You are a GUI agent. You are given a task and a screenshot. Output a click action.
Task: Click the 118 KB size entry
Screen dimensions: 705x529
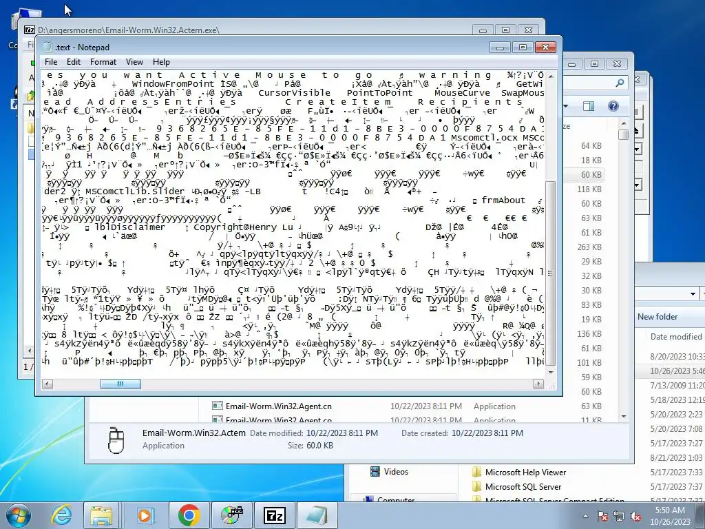[589, 189]
